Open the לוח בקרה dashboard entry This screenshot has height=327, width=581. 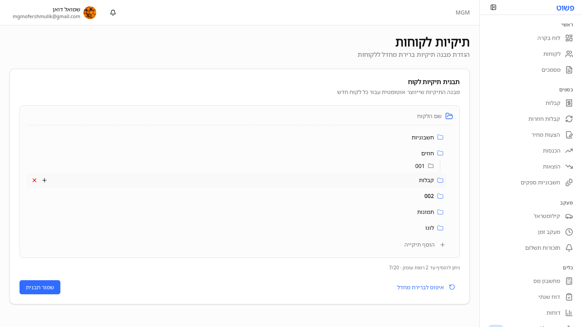click(549, 38)
